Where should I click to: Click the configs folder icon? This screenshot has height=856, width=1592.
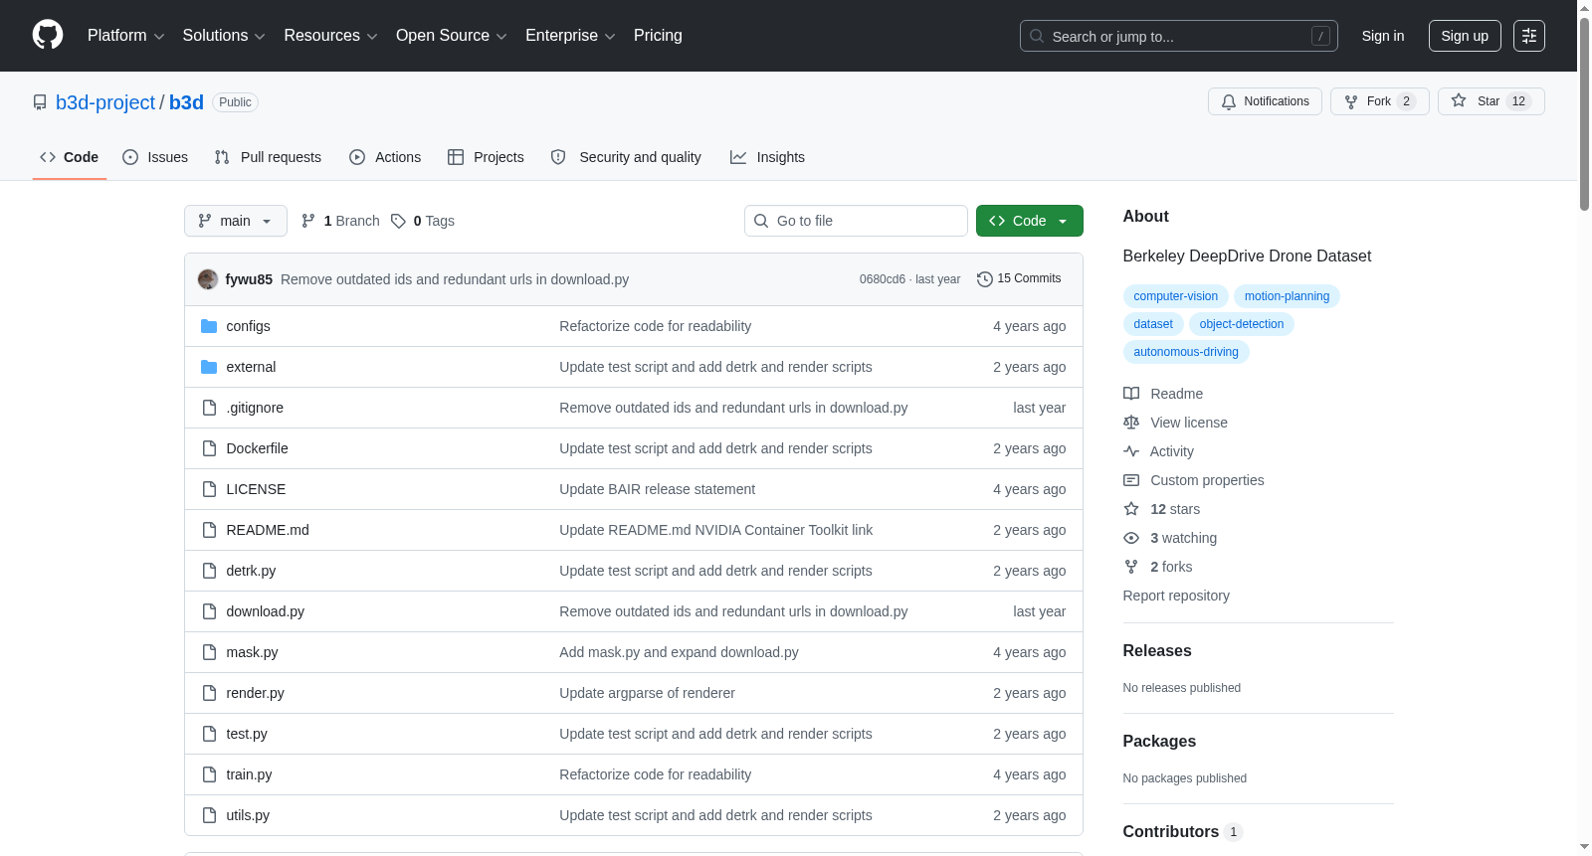coord(209,326)
